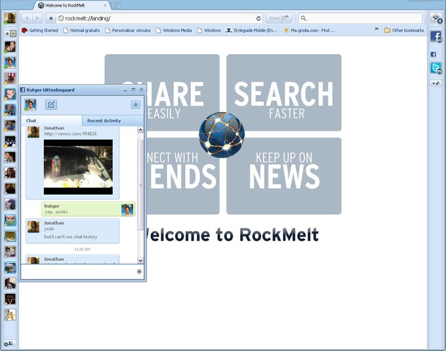Open the dropdown arrow in chat input
The height and width of the screenshot is (351, 446).
pos(139,272)
